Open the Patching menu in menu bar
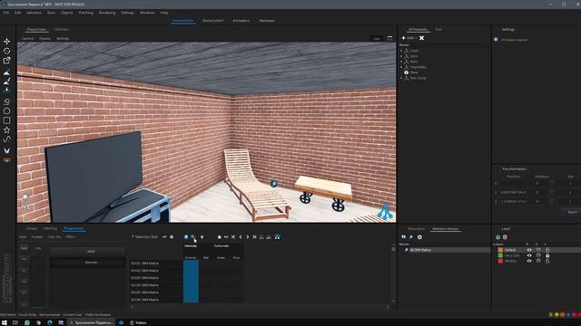Viewport: 581px width, 326px height. coord(86,13)
